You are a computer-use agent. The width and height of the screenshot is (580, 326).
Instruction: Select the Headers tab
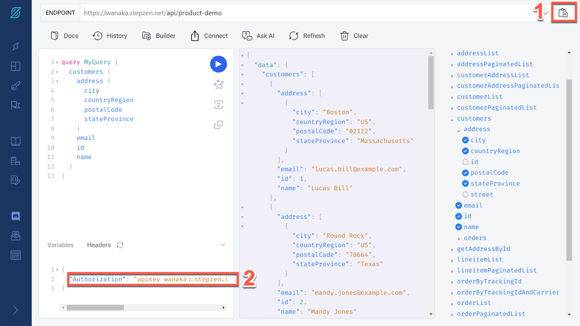99,245
